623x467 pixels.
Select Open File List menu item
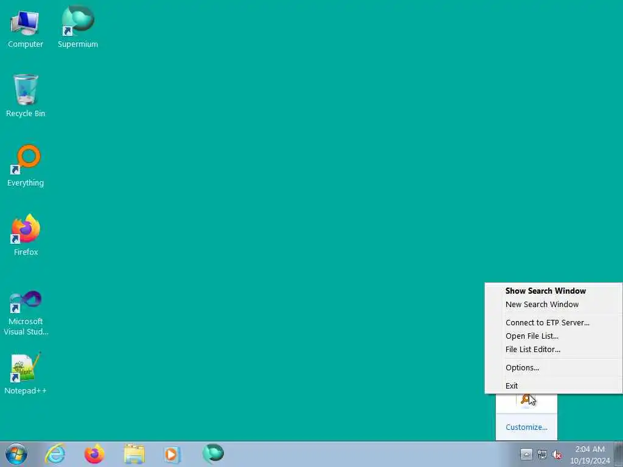(553, 336)
